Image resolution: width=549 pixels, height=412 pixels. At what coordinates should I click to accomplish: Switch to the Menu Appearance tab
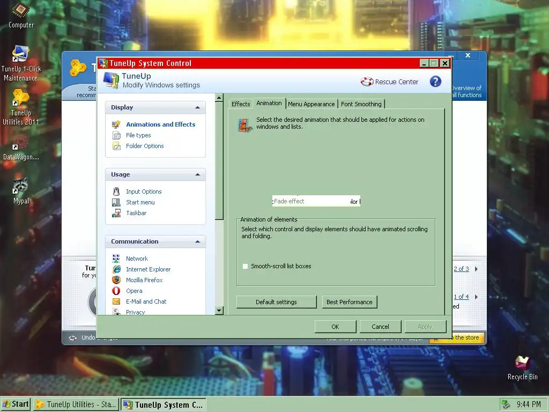pos(311,104)
